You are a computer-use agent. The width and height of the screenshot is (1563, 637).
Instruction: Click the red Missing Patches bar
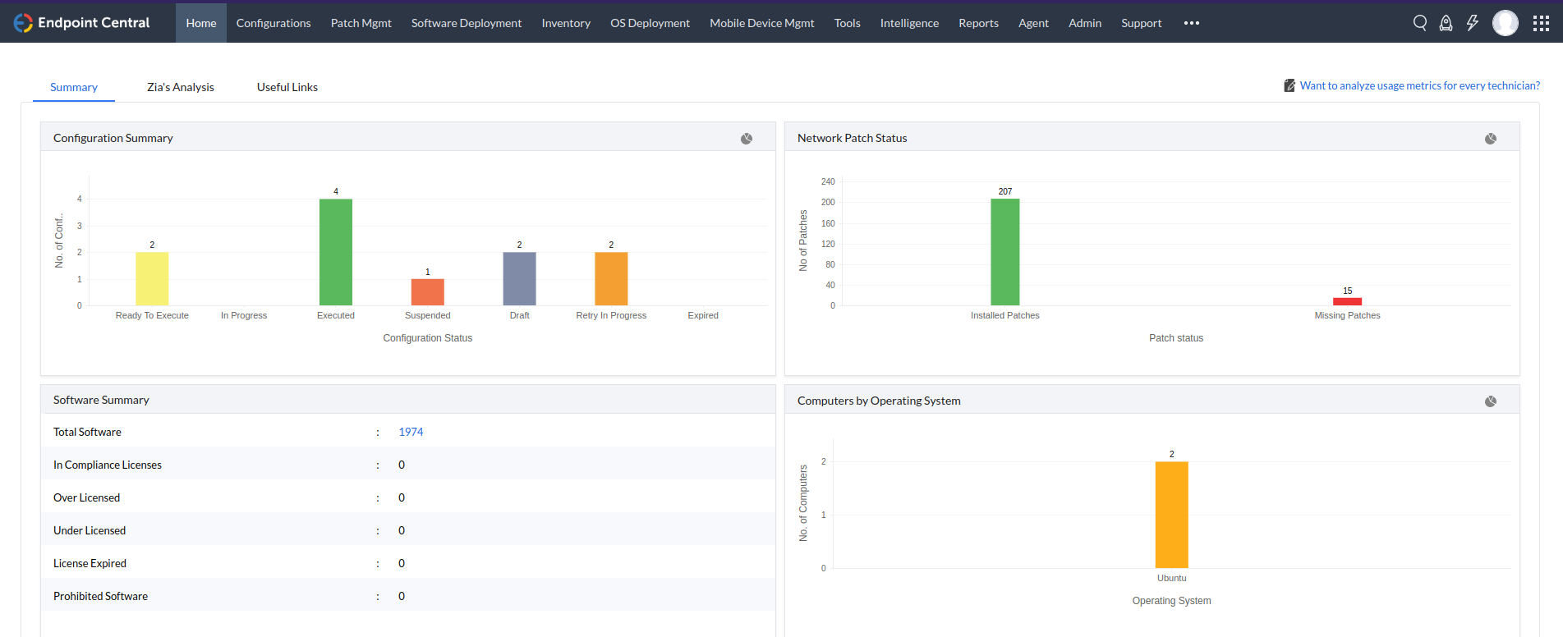coord(1347,301)
